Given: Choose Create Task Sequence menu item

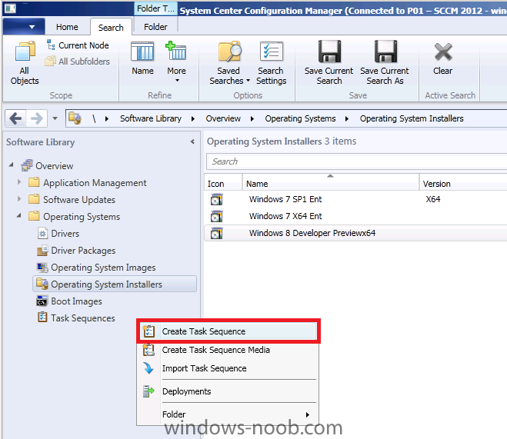Looking at the screenshot, I should pyautogui.click(x=228, y=331).
